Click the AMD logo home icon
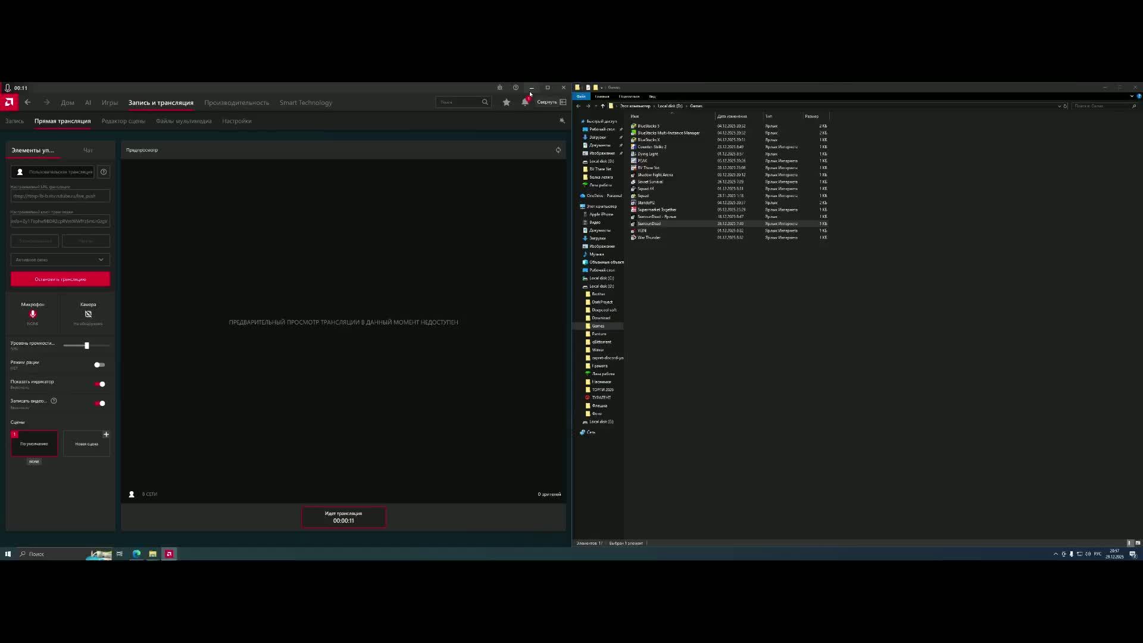Viewport: 1143px width, 643px height. (x=9, y=102)
